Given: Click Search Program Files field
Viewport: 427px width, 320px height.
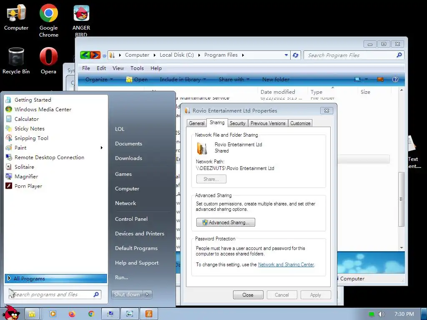Looking at the screenshot, I should 354,55.
